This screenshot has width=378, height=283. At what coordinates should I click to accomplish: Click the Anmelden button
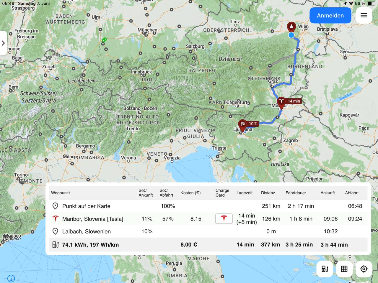point(330,15)
